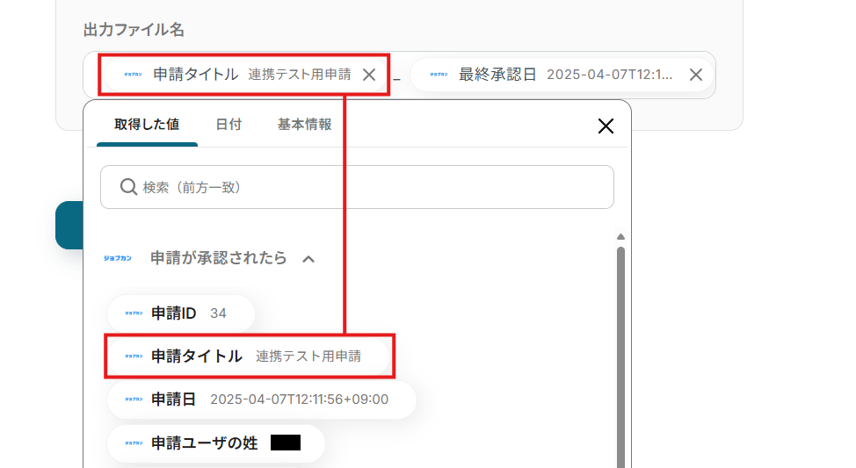
Task: Click the 2025-04-07T12:11:56+09:00 value text
Action: click(299, 400)
